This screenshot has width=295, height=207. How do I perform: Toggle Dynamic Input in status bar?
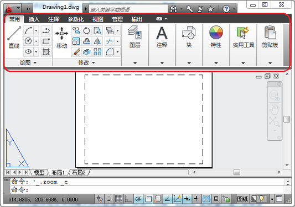pos(187,199)
